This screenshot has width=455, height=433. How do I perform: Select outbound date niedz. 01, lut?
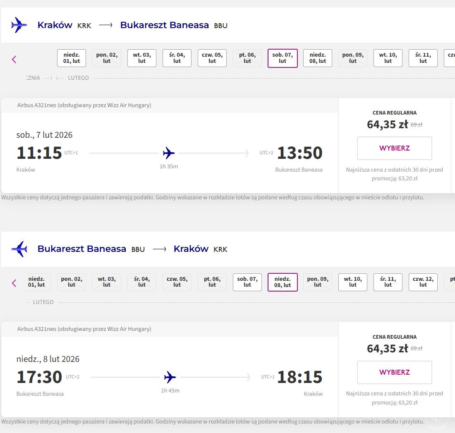(x=72, y=58)
